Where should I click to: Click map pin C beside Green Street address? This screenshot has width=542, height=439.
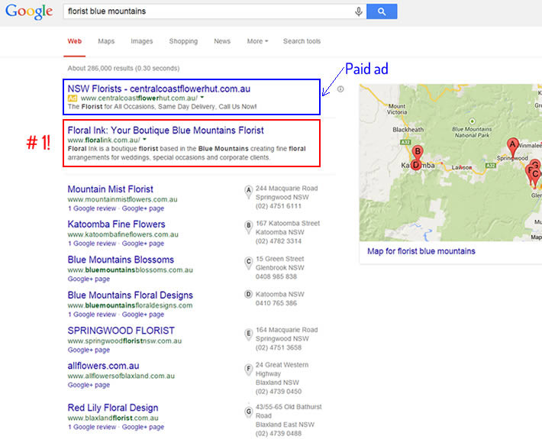pyautogui.click(x=248, y=263)
